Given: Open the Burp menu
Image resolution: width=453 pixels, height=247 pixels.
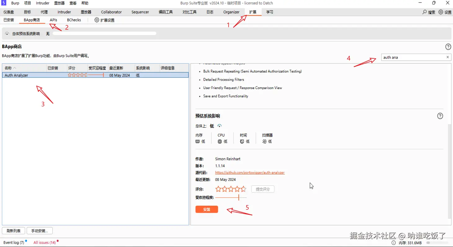Looking at the screenshot, I should click(15, 3).
